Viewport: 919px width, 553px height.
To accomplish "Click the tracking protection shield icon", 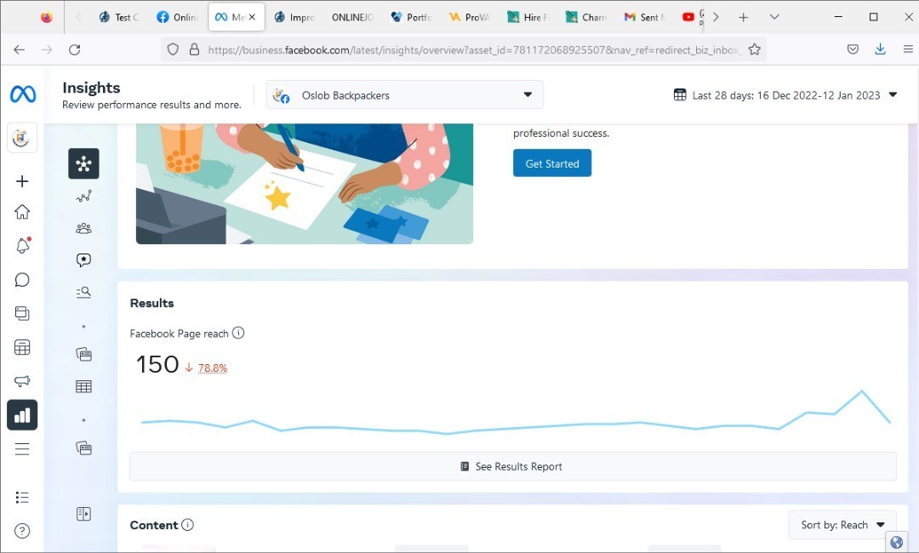I will coord(173,50).
